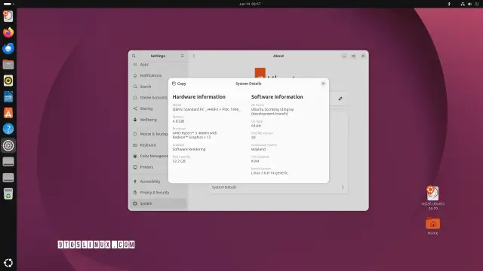Click the 'Software Rendering' graphics value
483x271 pixels.
[189, 149]
